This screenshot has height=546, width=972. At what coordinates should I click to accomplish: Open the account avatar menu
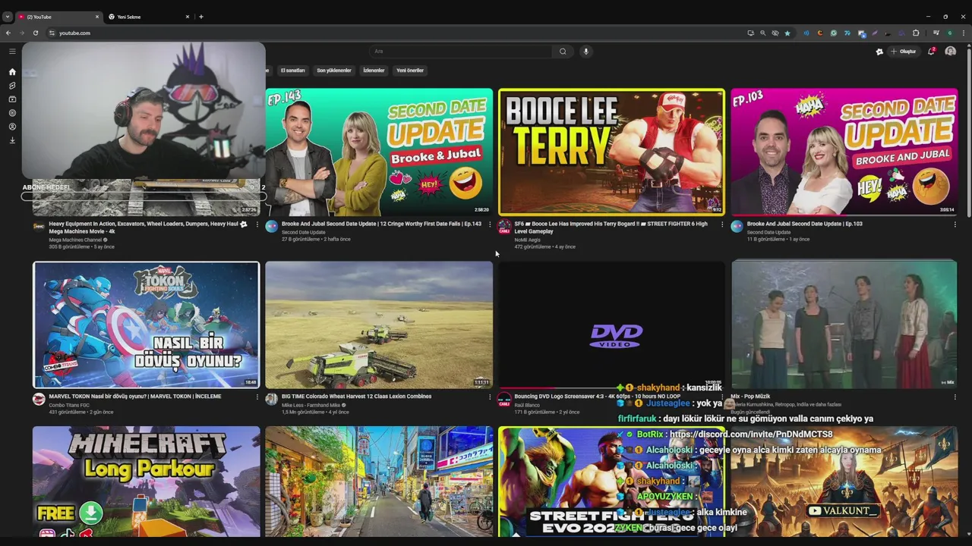[x=950, y=52]
